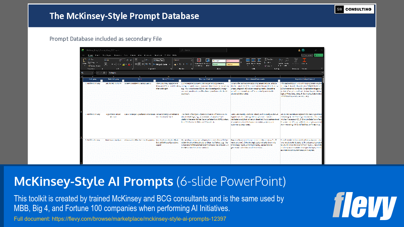This screenshot has height=227, width=404.
Task: Click the Decrease Font Size icon
Action: [131, 60]
